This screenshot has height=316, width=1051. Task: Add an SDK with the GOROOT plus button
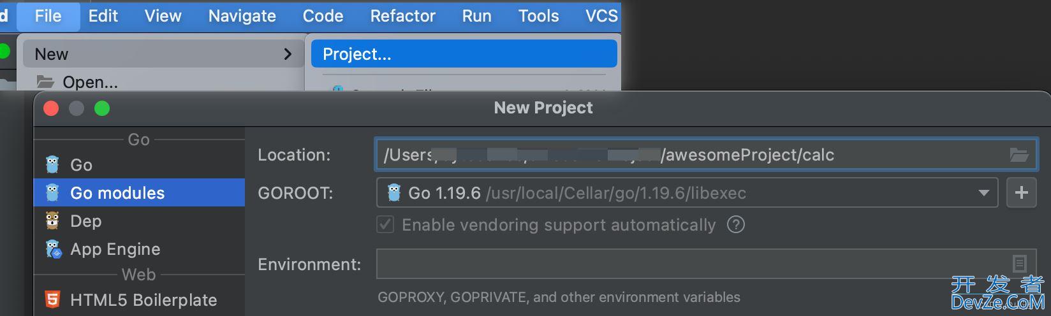[1021, 193]
